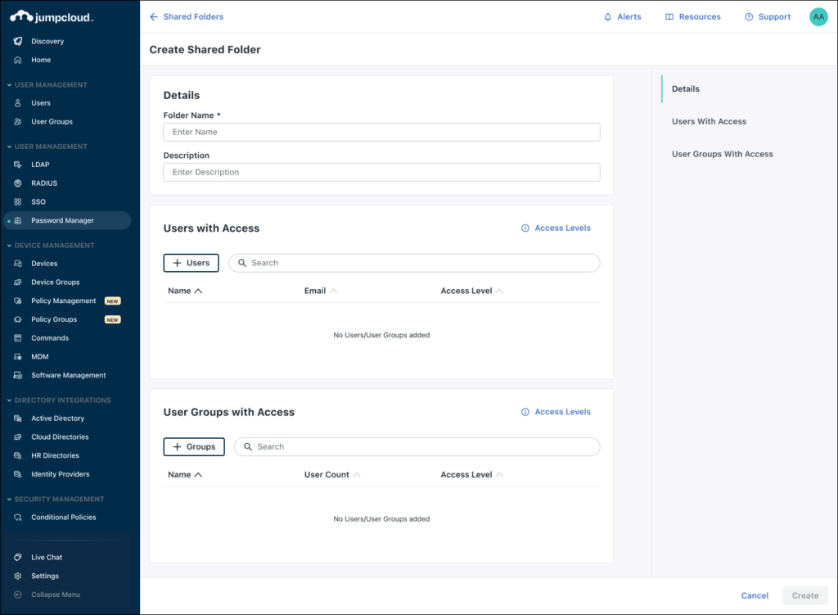This screenshot has height=615, width=838.
Task: Jump to Users With Access section
Action: pos(709,121)
